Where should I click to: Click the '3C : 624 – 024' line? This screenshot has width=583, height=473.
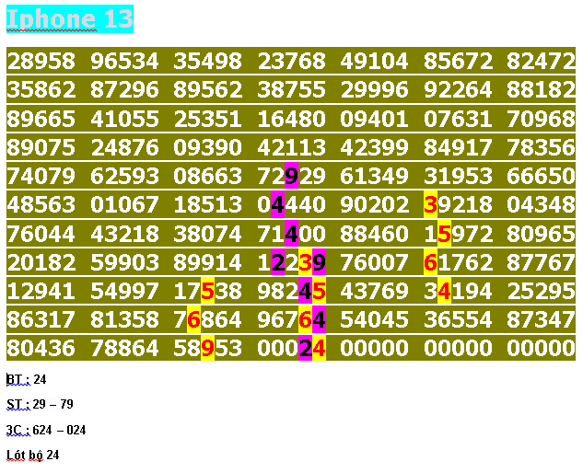46,431
